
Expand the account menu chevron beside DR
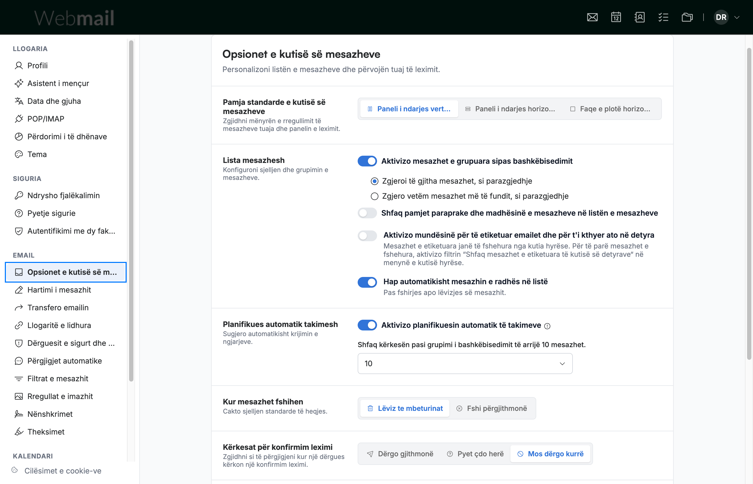(x=737, y=17)
